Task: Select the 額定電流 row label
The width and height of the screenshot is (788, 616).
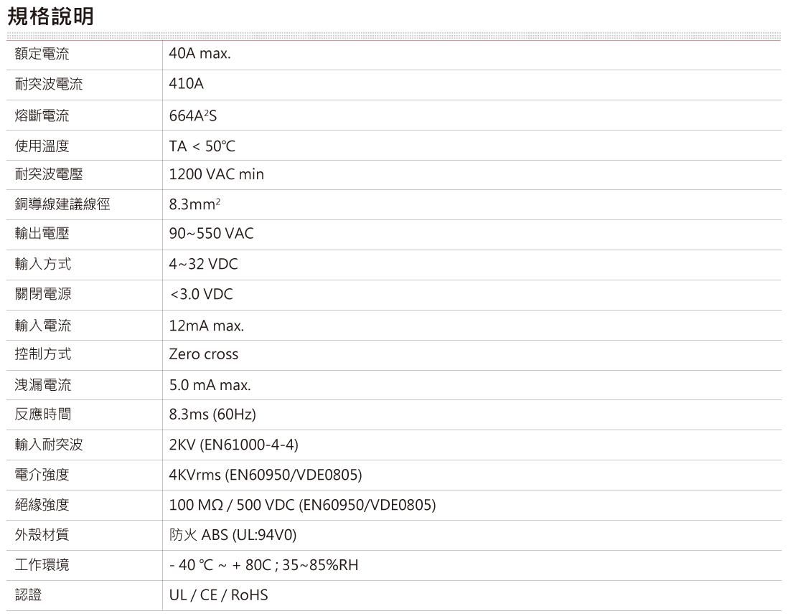Action: (42, 55)
